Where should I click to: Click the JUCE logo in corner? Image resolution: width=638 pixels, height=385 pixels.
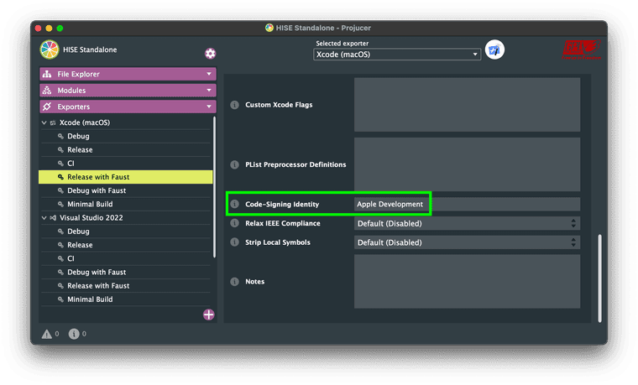click(582, 49)
